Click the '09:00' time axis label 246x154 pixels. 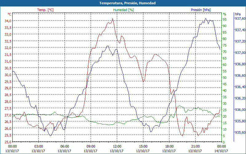91,147
